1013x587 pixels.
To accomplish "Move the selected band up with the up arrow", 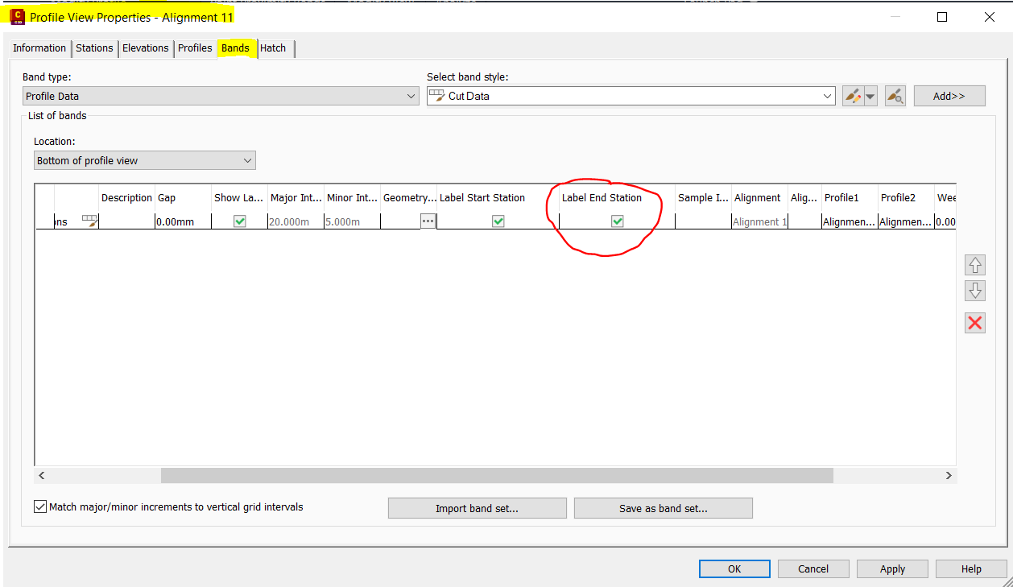I will click(x=974, y=264).
